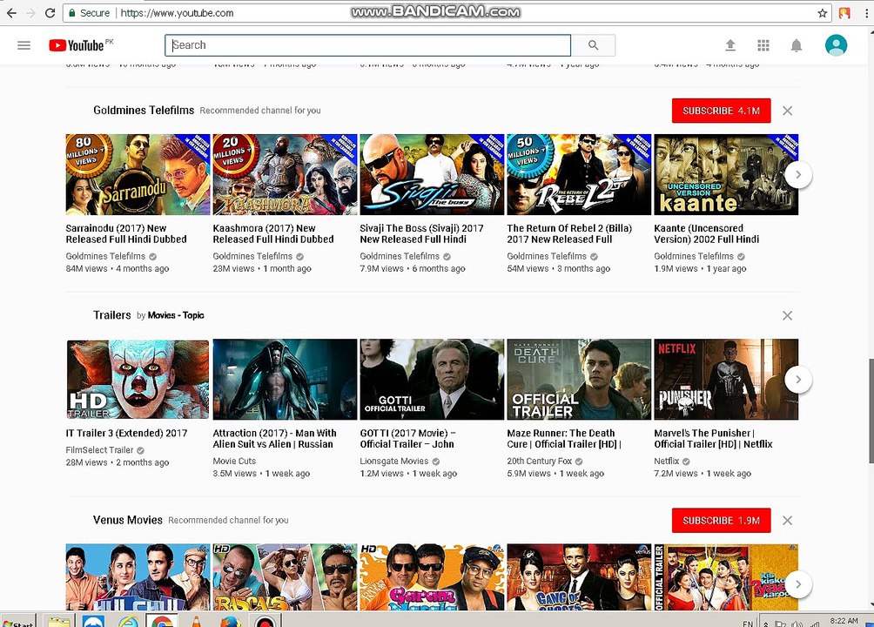Image resolution: width=874 pixels, height=627 pixels.
Task: Play the Kaante video thumbnail
Action: (x=726, y=174)
